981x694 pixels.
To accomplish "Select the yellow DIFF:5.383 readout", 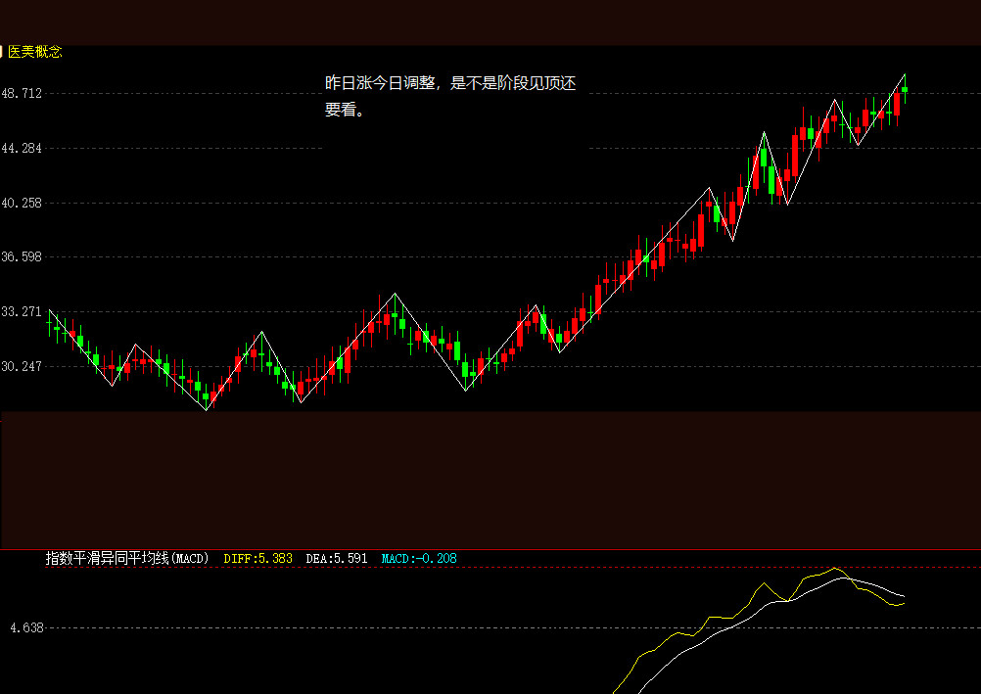I will (257, 559).
